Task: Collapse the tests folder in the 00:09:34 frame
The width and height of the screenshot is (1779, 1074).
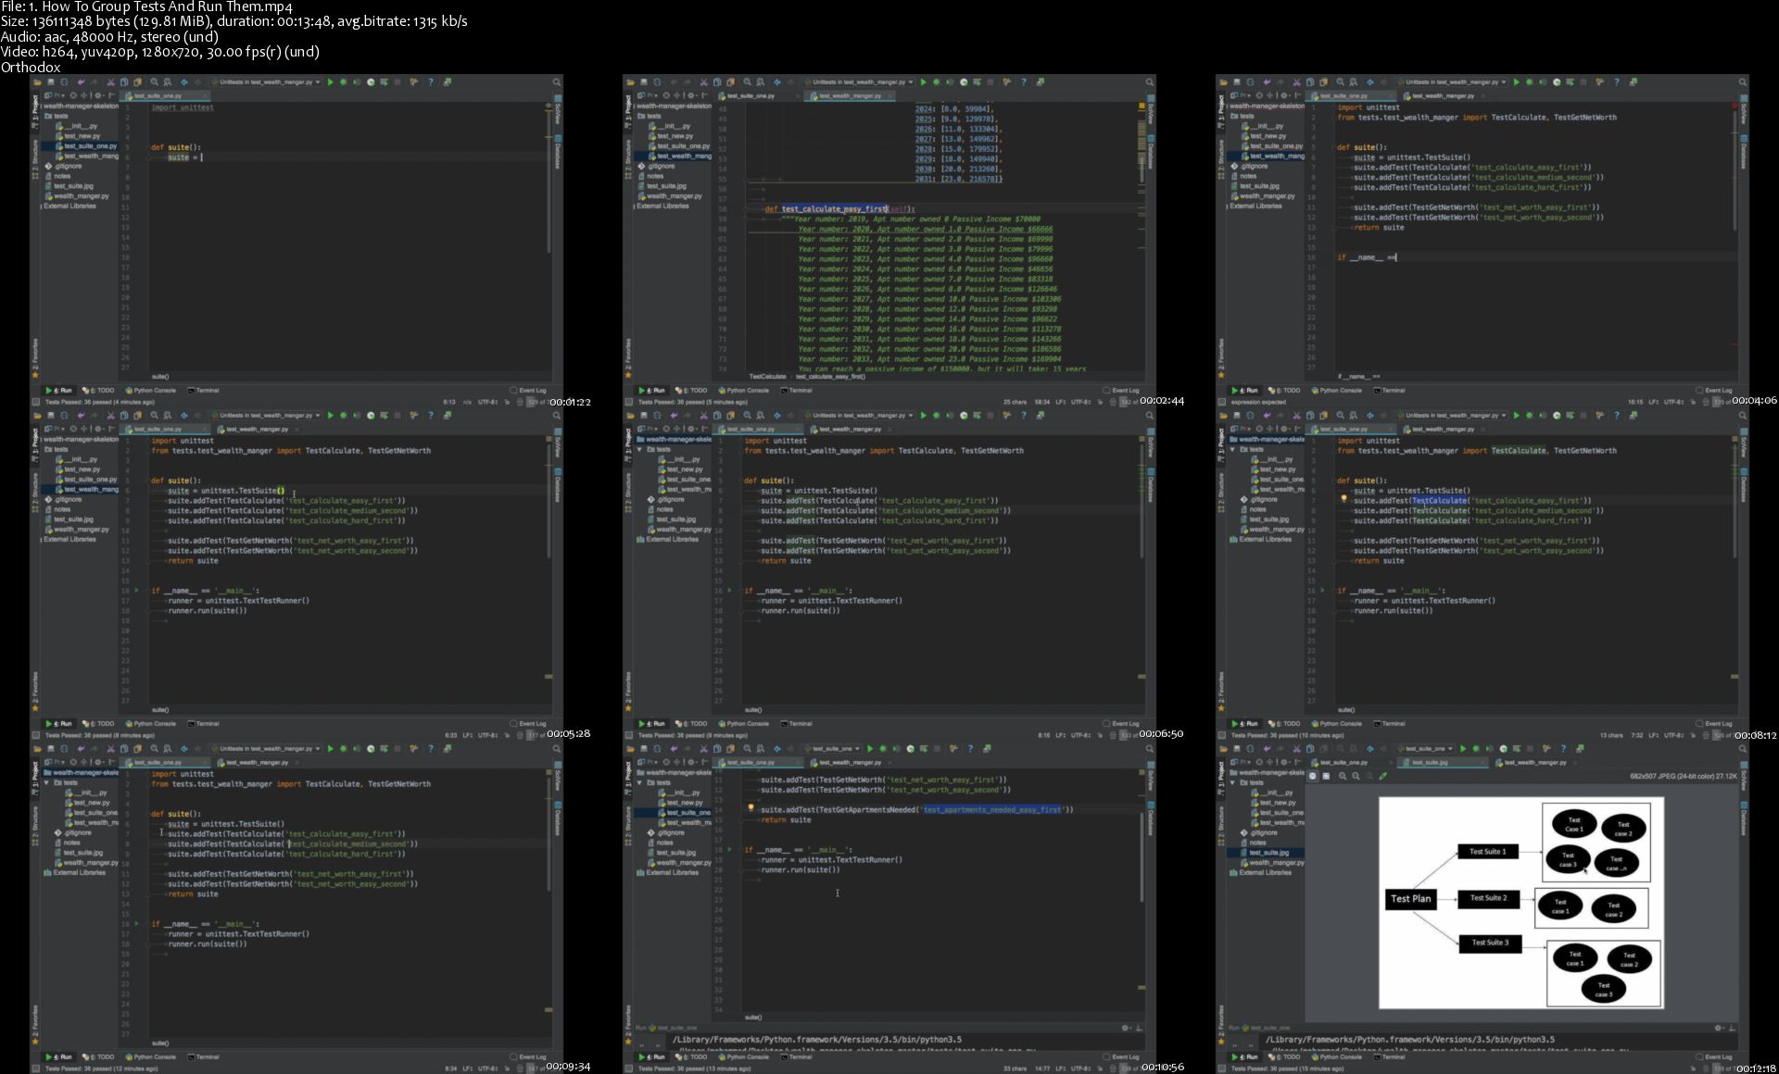Action: point(47,782)
